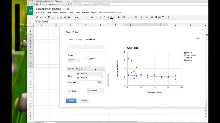
Task: Open the text color picker
Action: (112, 17)
